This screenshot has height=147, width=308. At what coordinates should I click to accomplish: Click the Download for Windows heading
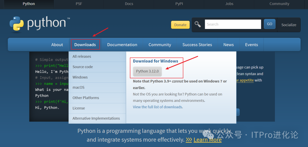click(156, 61)
